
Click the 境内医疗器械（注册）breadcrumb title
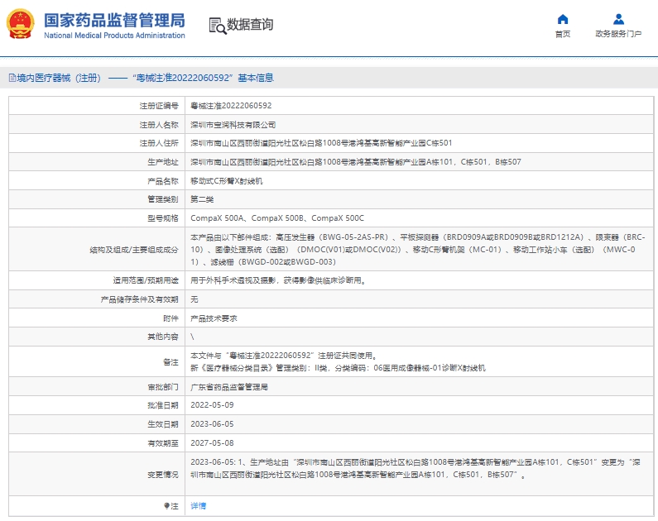pyautogui.click(x=59, y=78)
